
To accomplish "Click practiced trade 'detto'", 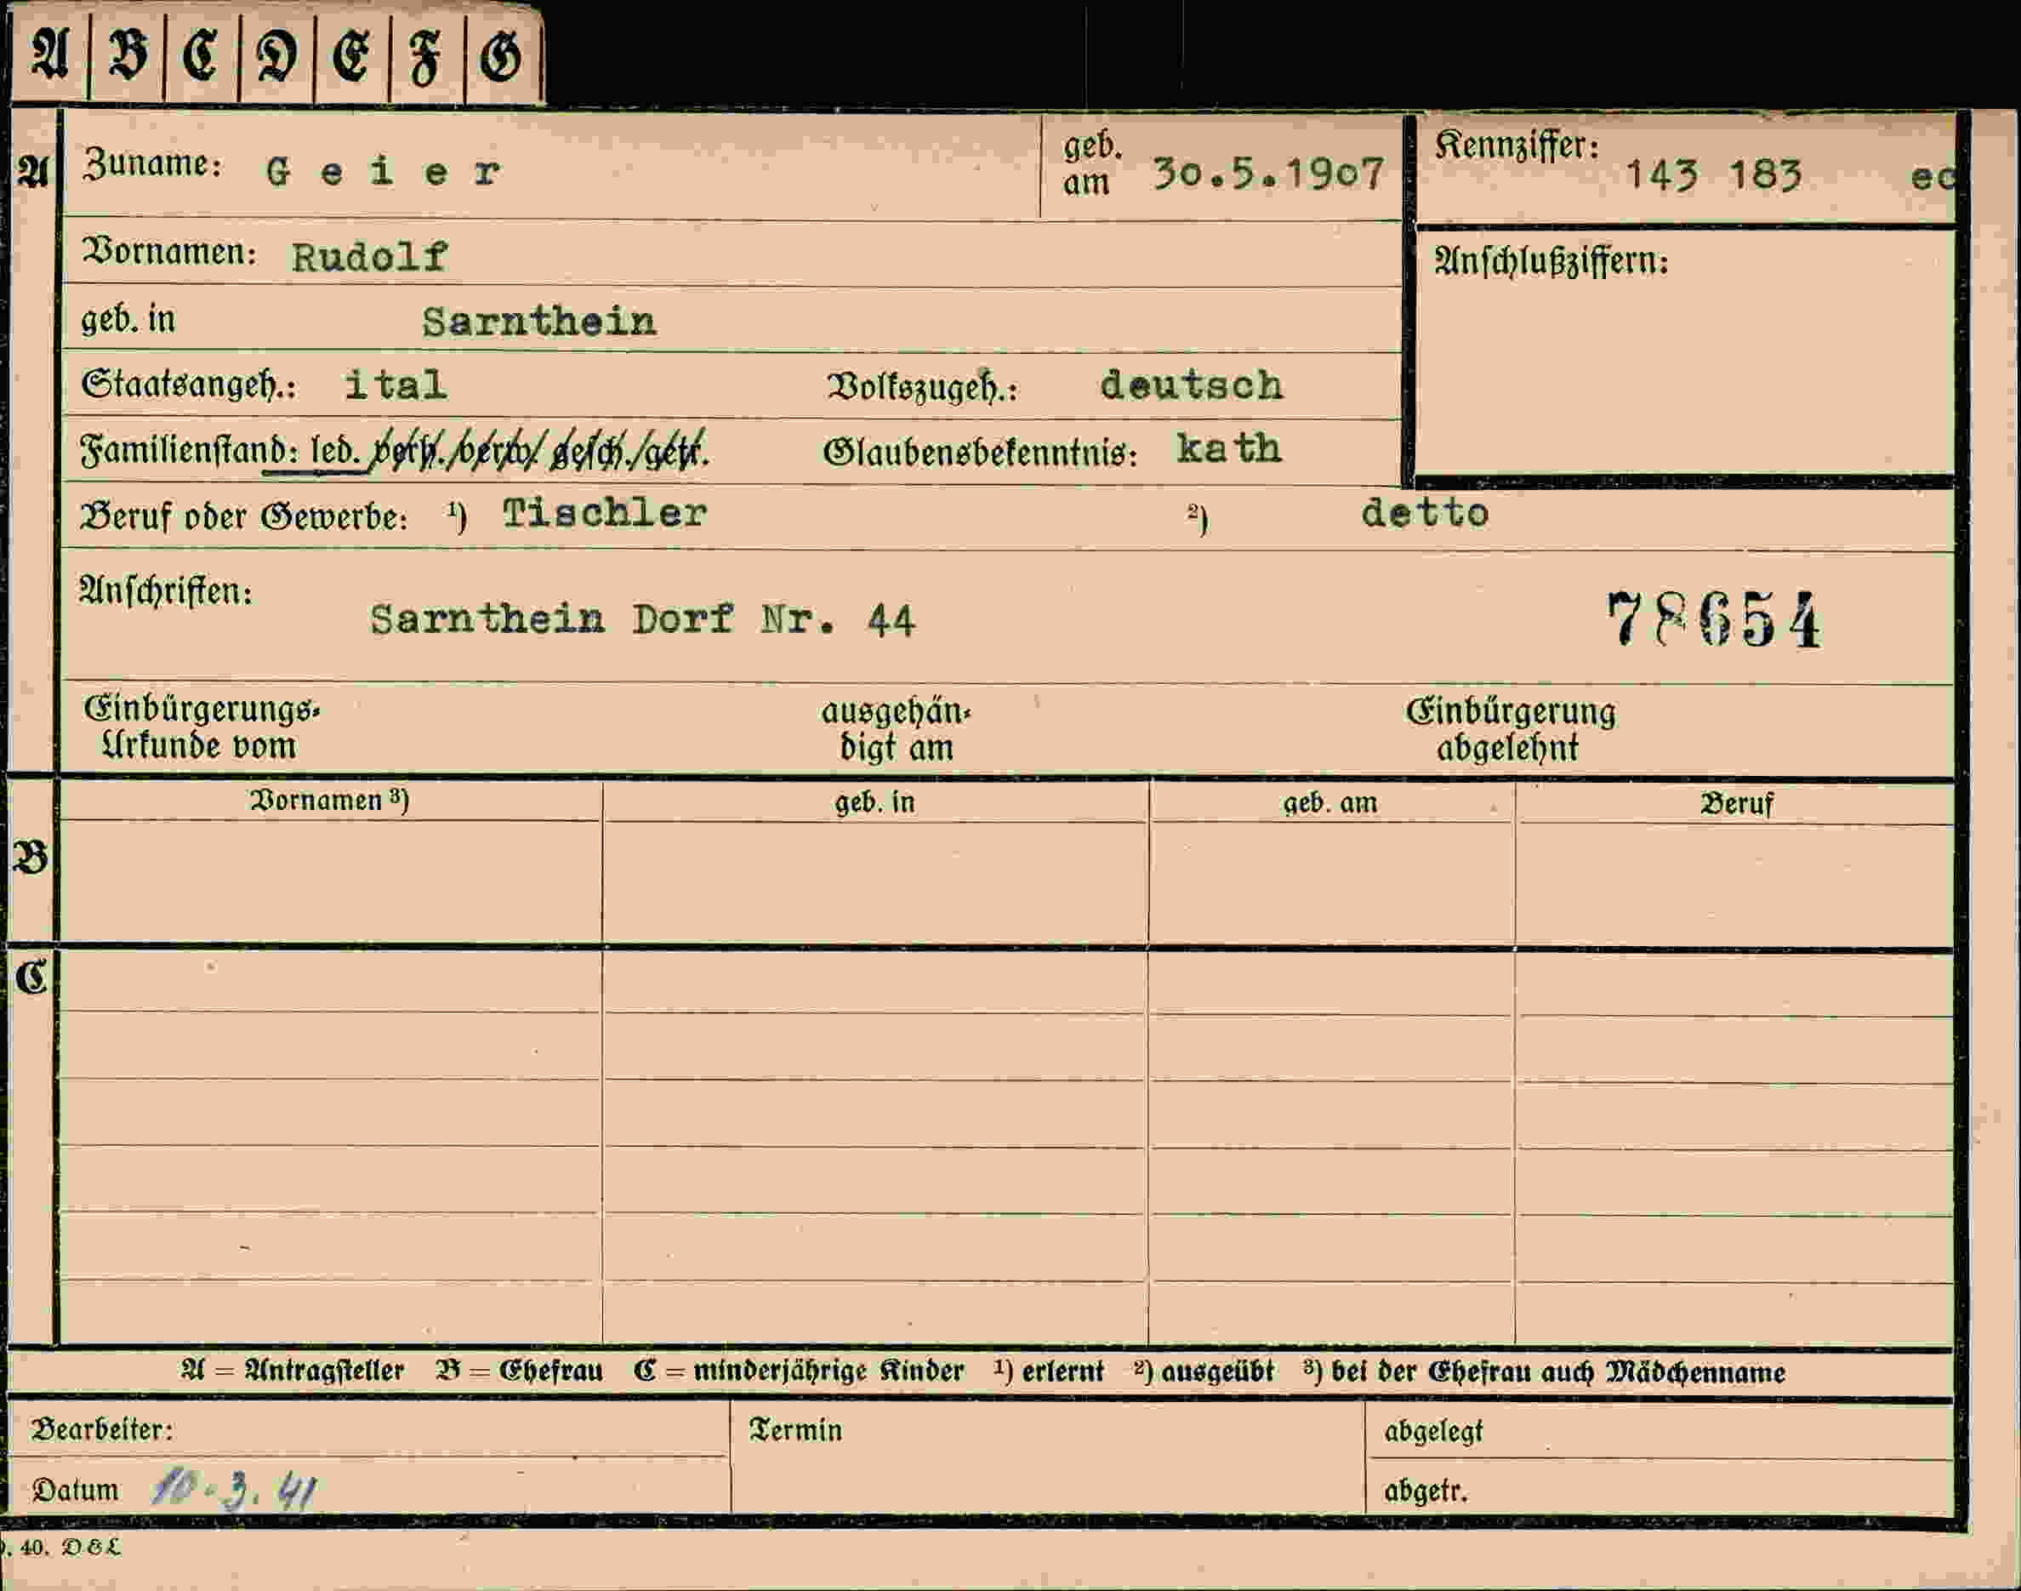I will [x=1425, y=513].
